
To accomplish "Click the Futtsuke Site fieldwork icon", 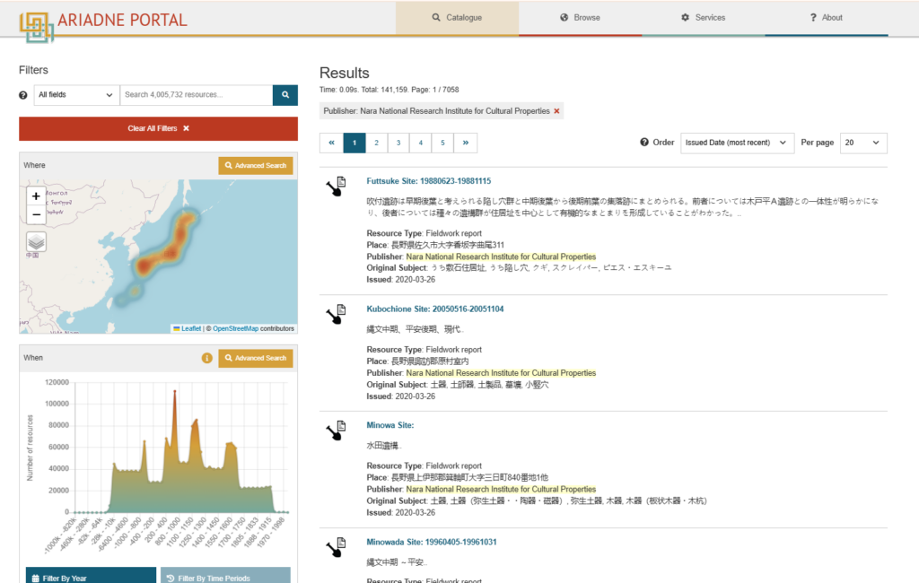I will [x=337, y=187].
